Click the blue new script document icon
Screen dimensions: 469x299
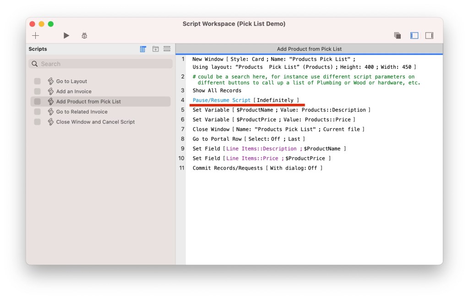pos(143,49)
